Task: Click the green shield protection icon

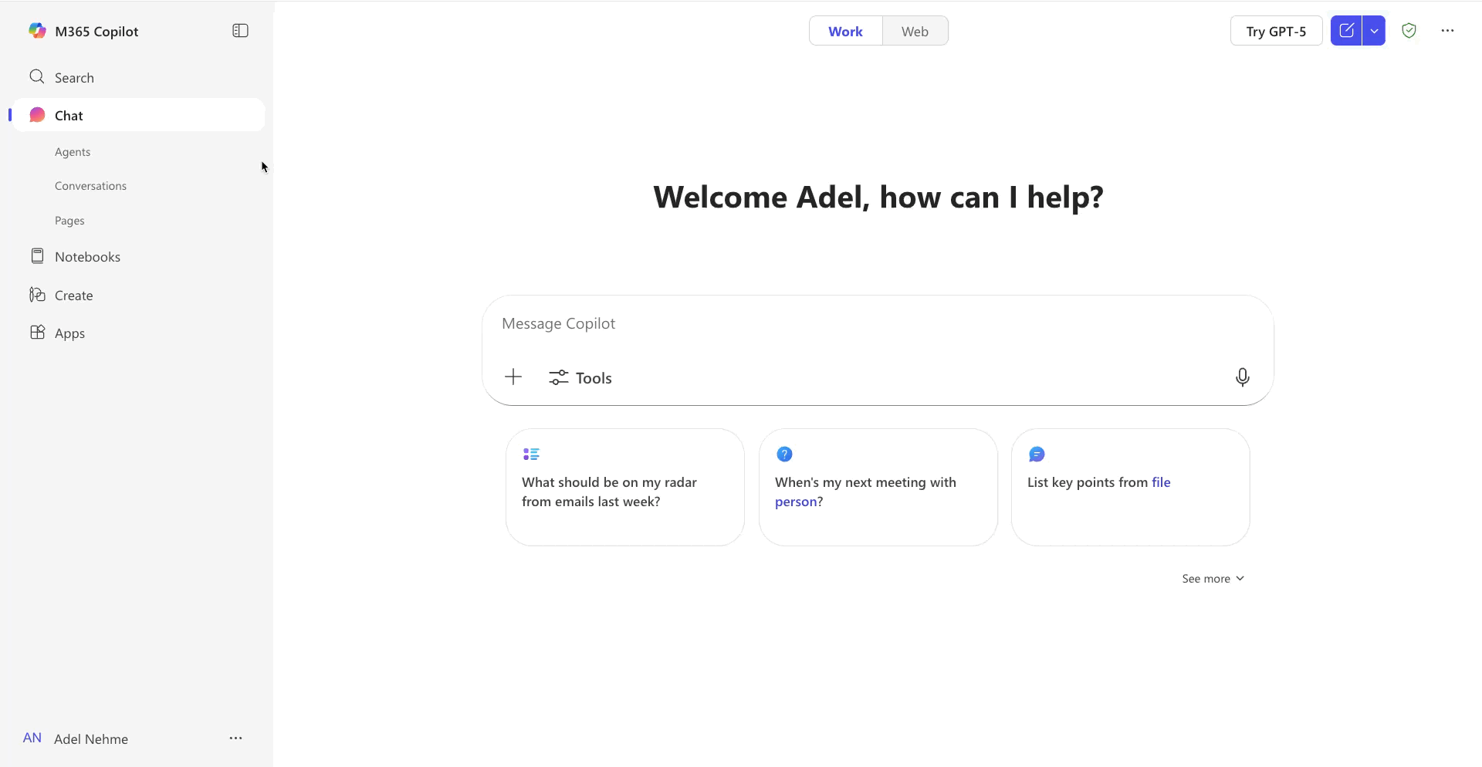Action: [x=1409, y=31]
